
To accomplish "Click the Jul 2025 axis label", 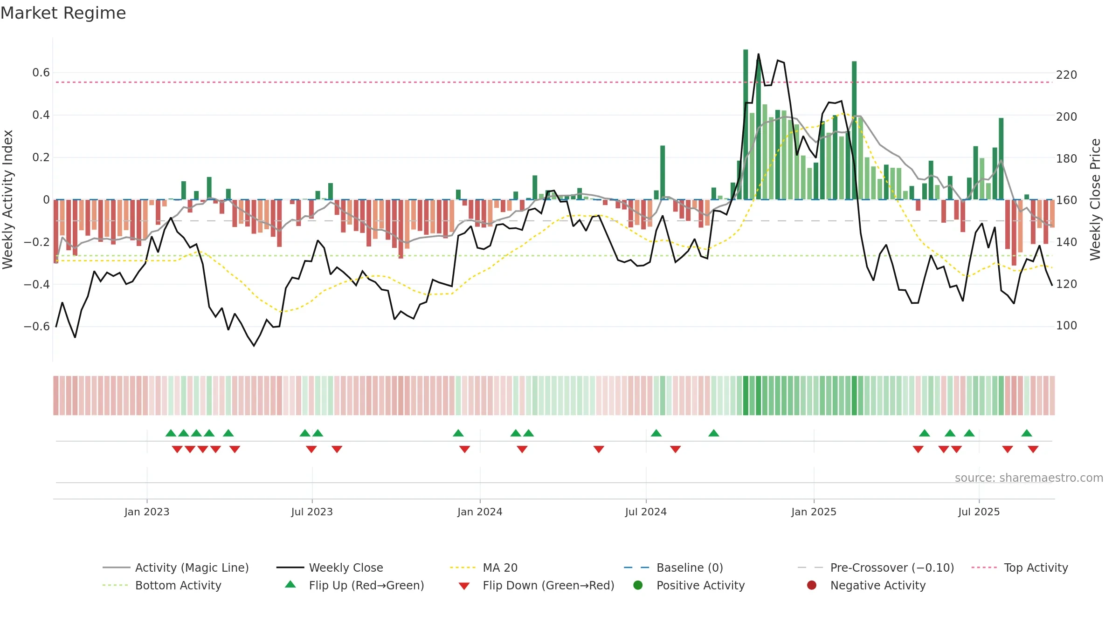I will [979, 512].
